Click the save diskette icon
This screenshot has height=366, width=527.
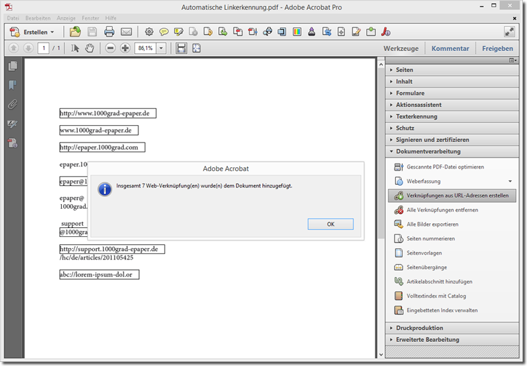[92, 32]
